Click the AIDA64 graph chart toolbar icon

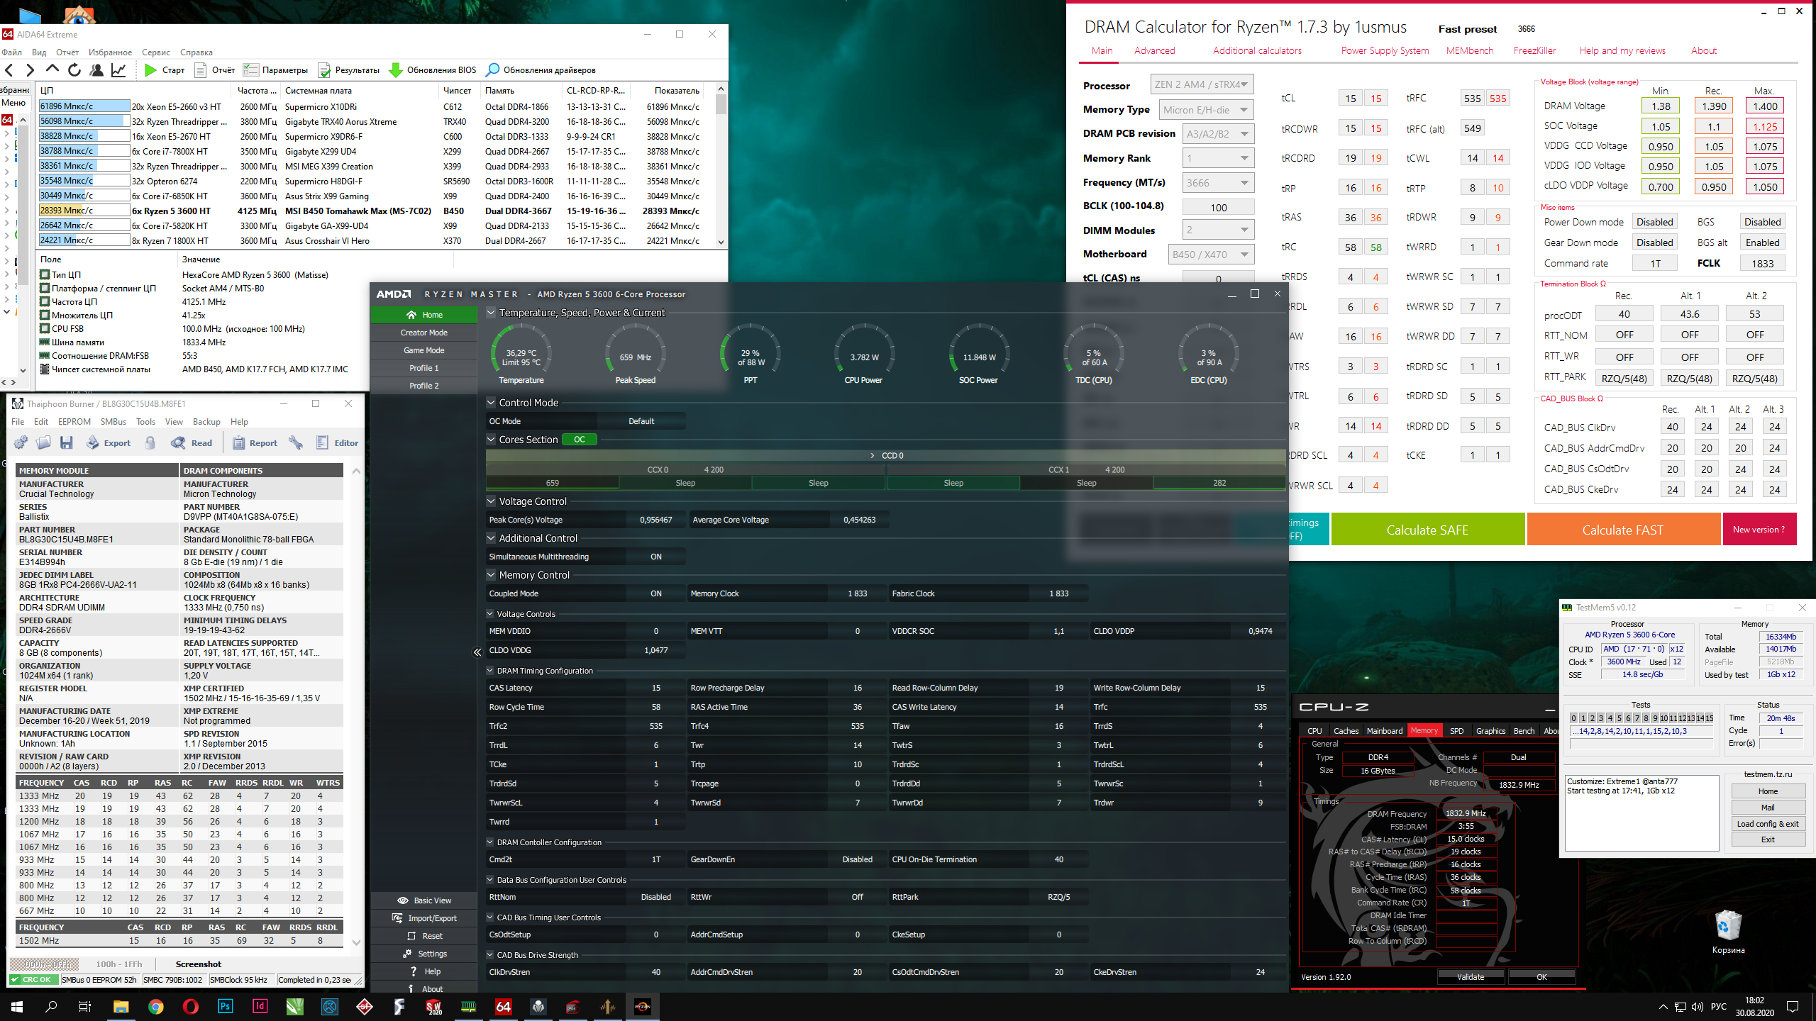pos(118,69)
